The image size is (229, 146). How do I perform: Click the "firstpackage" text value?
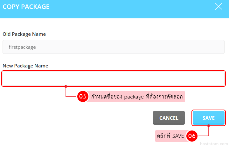click(x=22, y=47)
